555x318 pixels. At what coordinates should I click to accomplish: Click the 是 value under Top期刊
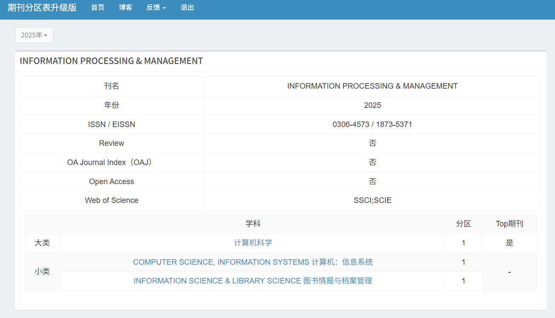click(x=509, y=243)
